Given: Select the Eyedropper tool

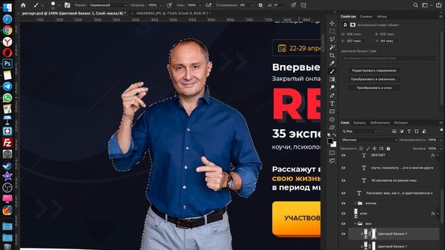Looking at the screenshot, I should coord(332,63).
